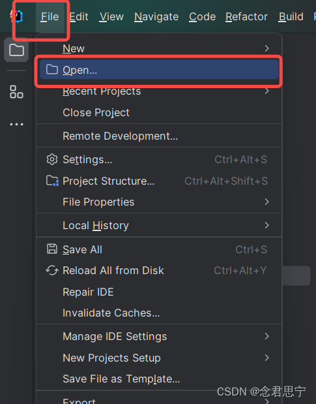Screen dimensions: 316x404
Task: Click the IntelliJ IDEA logo icon
Action: coord(16,16)
